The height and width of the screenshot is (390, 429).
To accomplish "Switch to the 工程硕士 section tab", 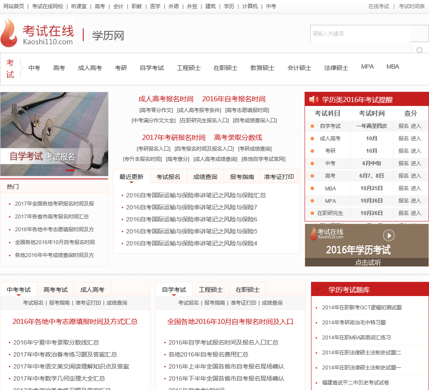I will pyautogui.click(x=211, y=290).
